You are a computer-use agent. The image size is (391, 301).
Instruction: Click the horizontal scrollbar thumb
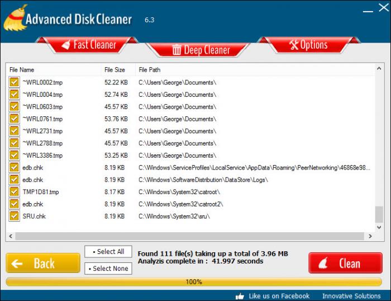pos(189,236)
